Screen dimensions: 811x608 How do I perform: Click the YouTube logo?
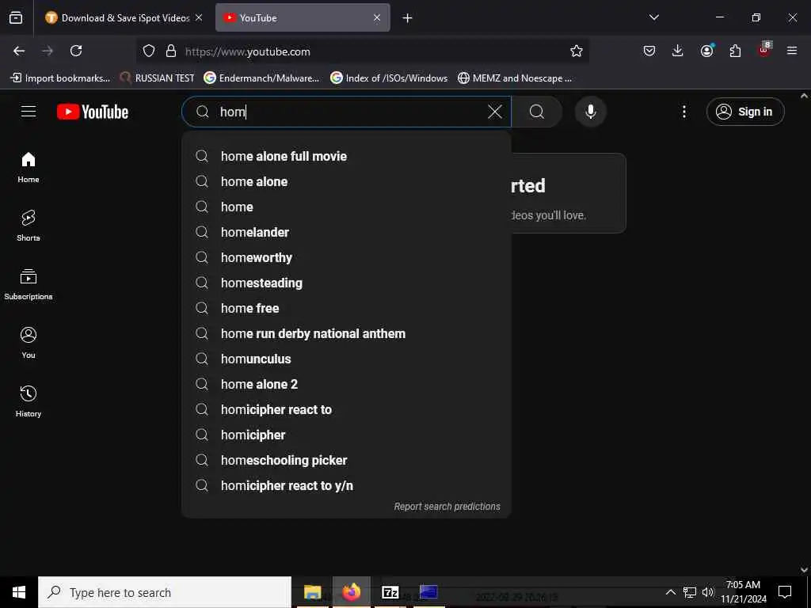93,112
